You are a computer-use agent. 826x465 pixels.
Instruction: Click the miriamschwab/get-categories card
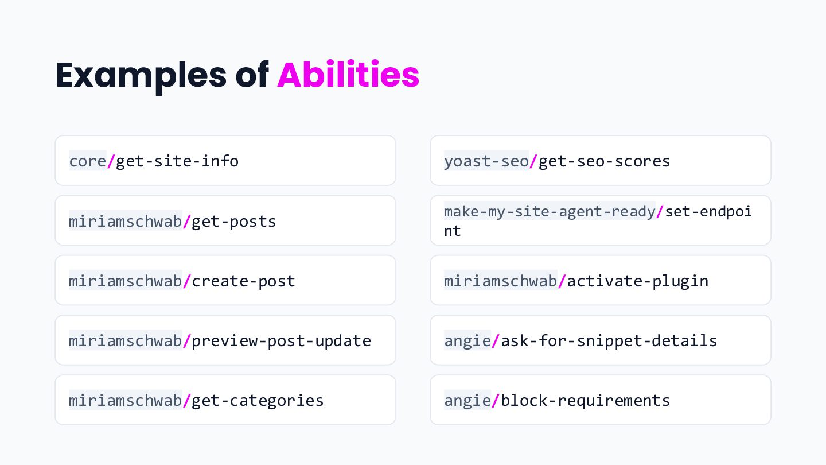pyautogui.click(x=225, y=400)
